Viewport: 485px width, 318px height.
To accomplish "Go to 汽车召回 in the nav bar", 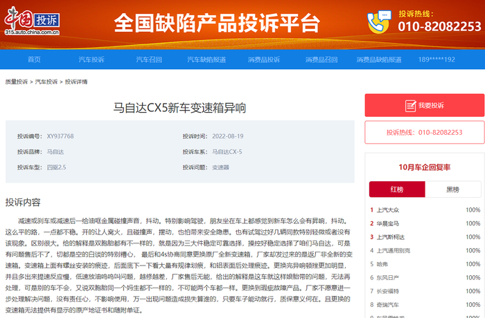I will 149,59.
